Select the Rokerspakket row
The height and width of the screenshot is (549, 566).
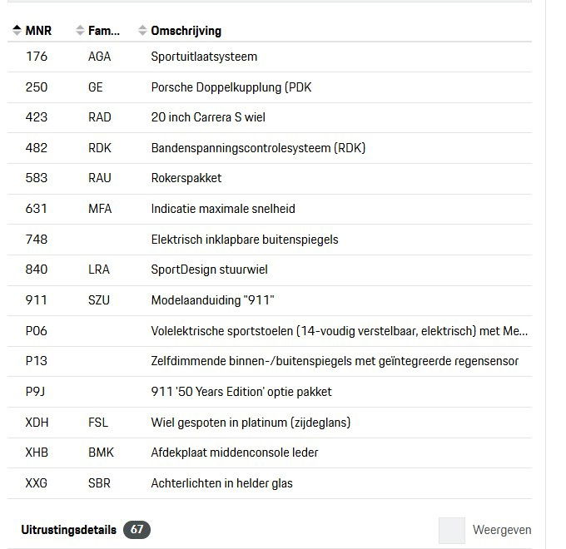186,178
